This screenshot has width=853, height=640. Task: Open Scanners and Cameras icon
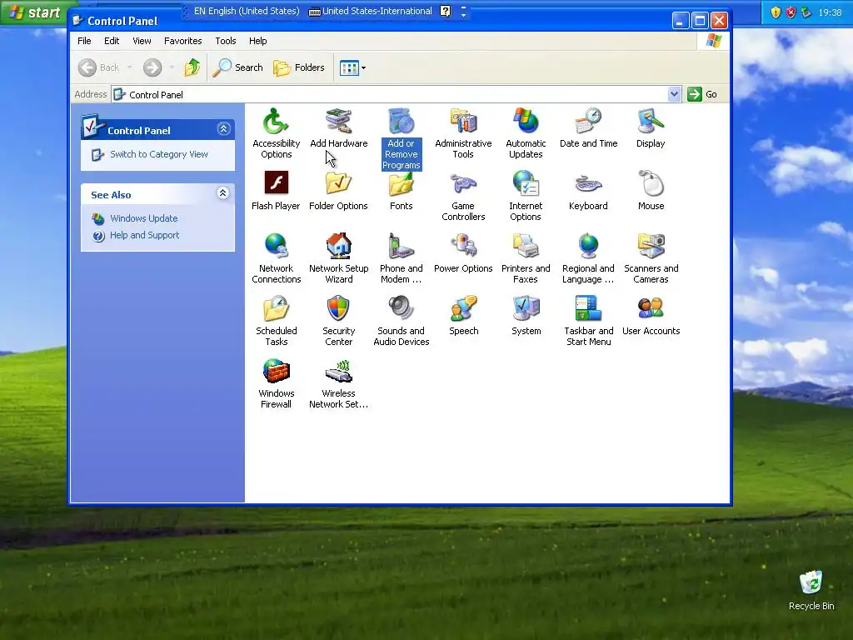(651, 258)
